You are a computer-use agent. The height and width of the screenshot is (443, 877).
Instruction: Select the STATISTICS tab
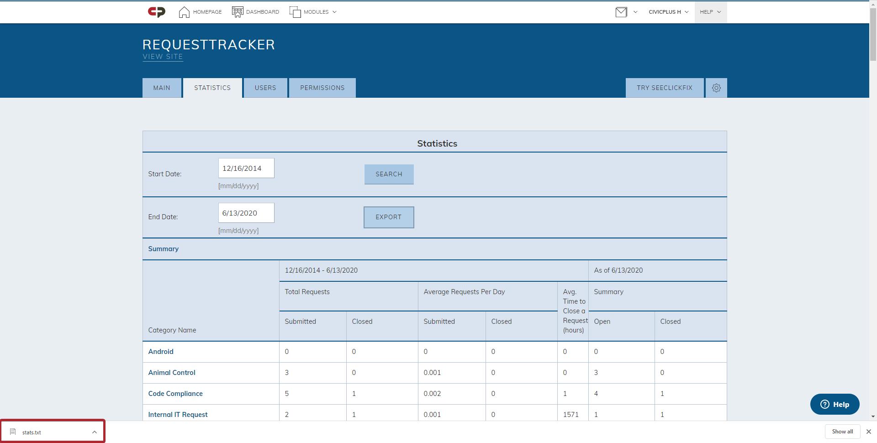(212, 88)
